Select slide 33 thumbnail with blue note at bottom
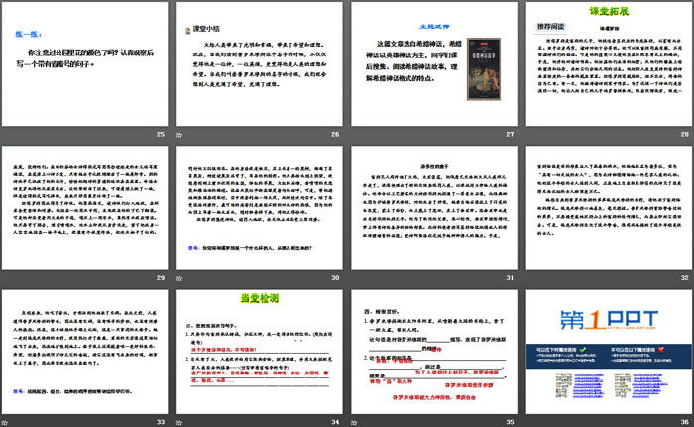Image resolution: width=694 pixels, height=427 pixels. 85,353
